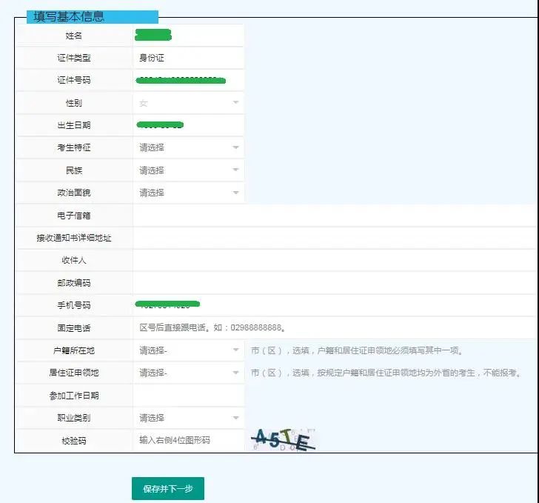Image resolution: width=539 pixels, height=503 pixels.
Task: Click the 姓名 name input field
Action: click(188, 35)
